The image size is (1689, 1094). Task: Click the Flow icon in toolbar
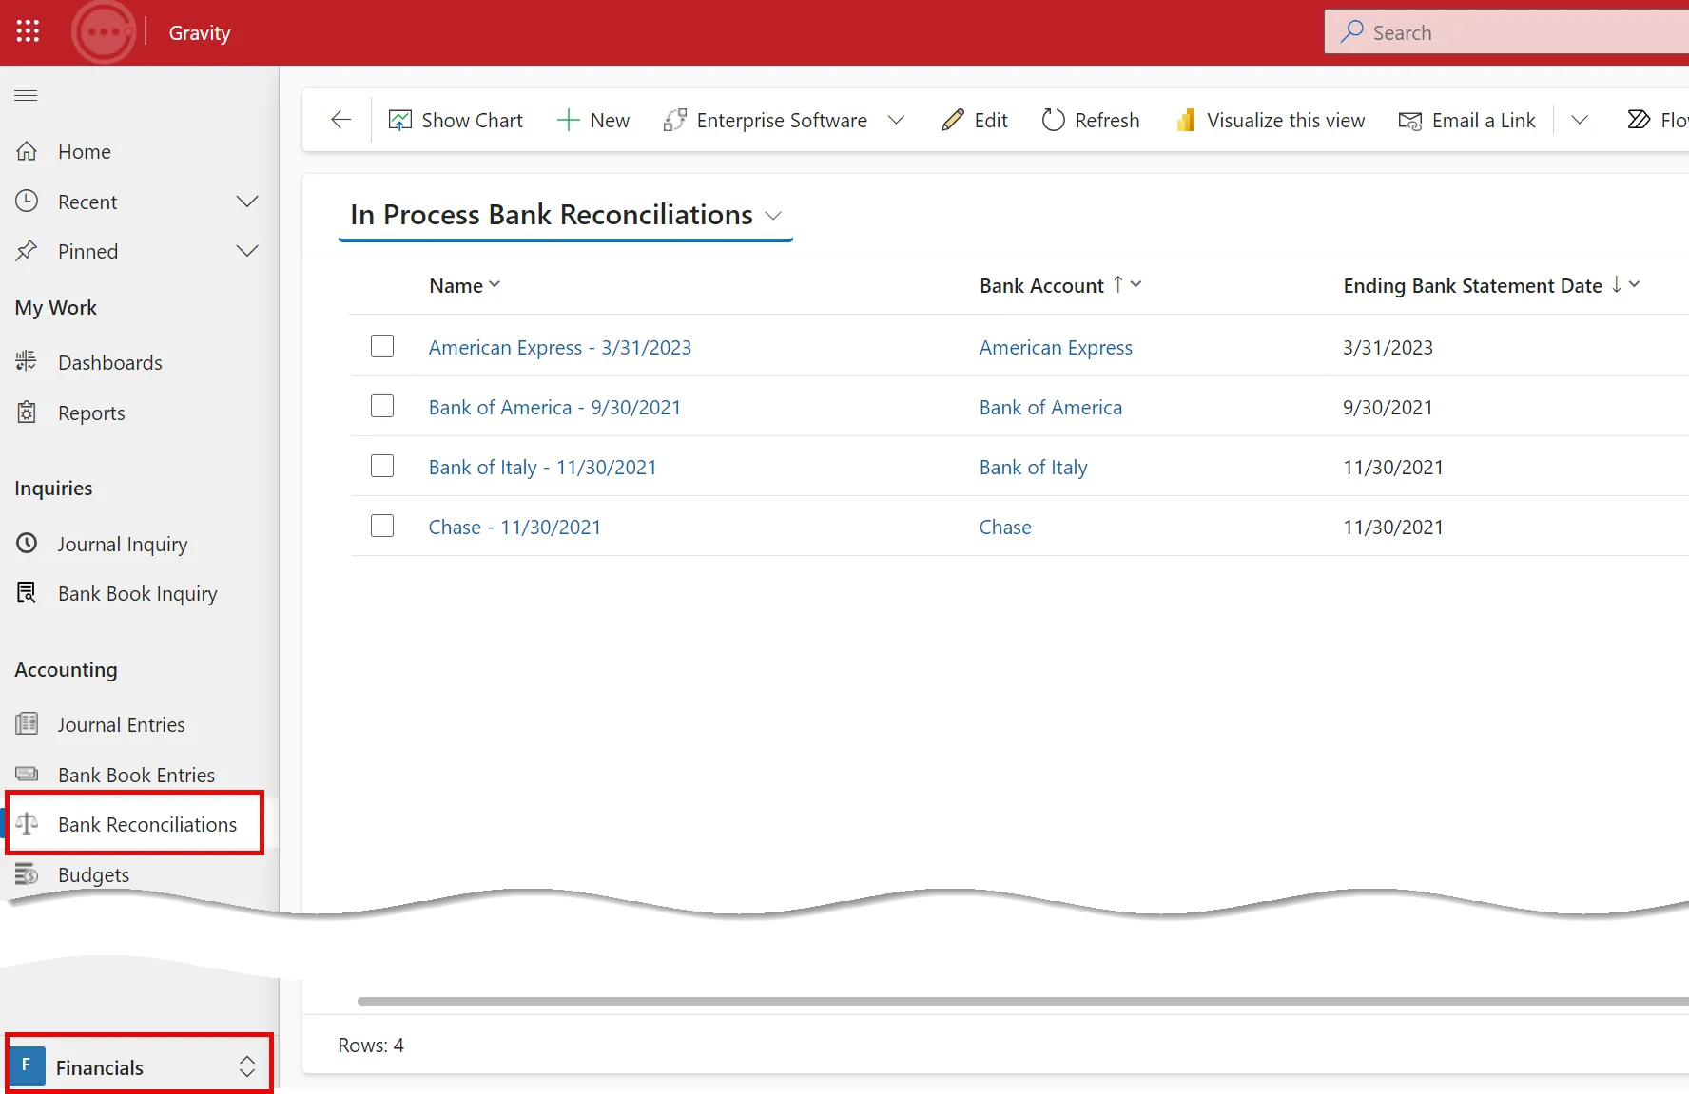tap(1639, 120)
